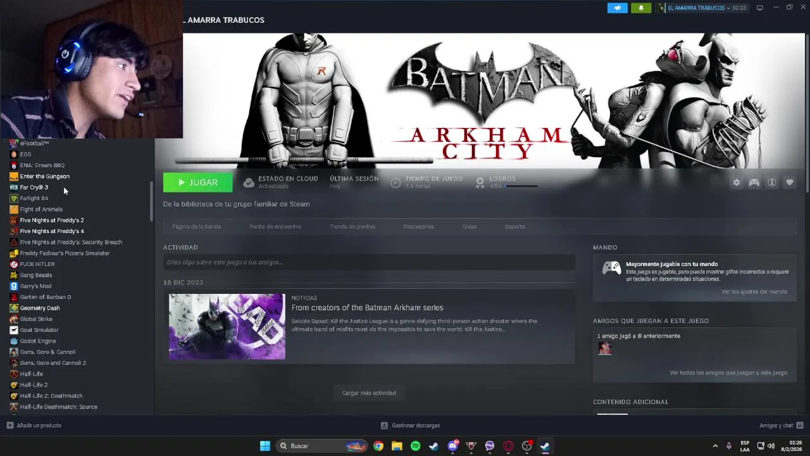Click the Half-Life game icon
The width and height of the screenshot is (810, 456).
coord(14,374)
